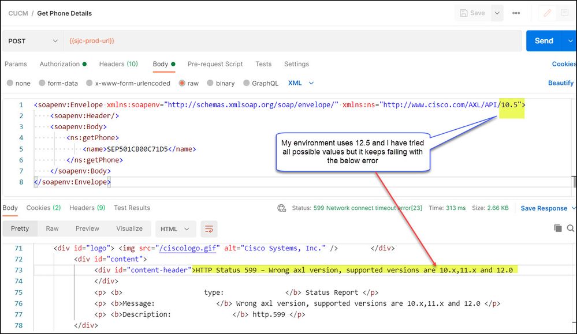The width and height of the screenshot is (577, 334).
Task: Click the CUCM collection breadcrumb
Action: 18,13
